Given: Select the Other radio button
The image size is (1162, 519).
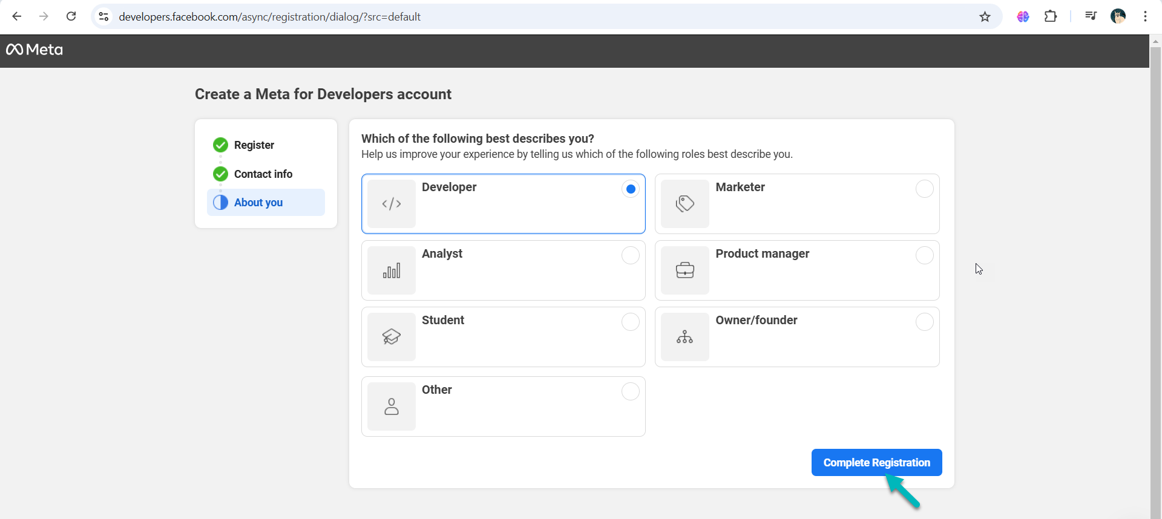Looking at the screenshot, I should 631,391.
